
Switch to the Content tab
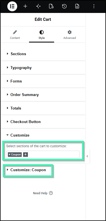click(x=15, y=35)
